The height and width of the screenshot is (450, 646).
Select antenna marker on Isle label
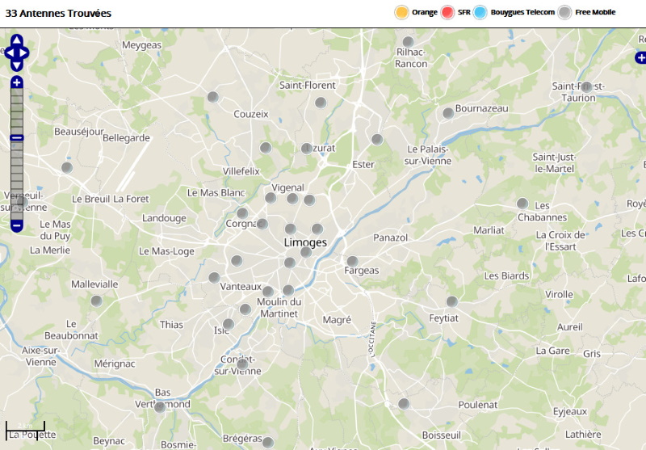pos(229,324)
